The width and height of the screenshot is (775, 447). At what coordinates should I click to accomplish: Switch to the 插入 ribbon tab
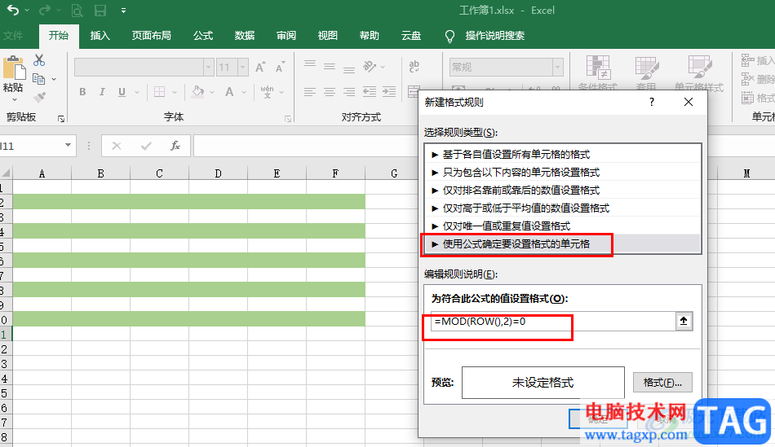pyautogui.click(x=100, y=36)
